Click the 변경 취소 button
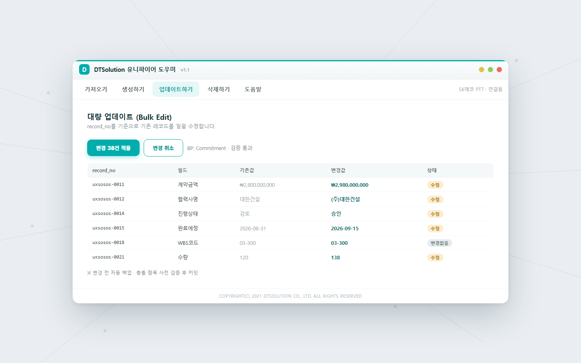 163,148
